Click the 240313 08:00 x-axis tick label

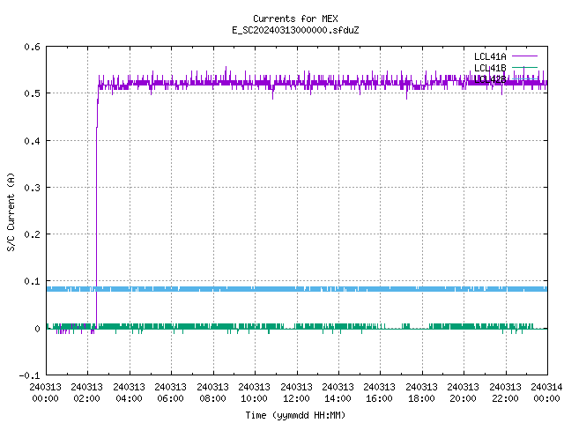[213, 392]
